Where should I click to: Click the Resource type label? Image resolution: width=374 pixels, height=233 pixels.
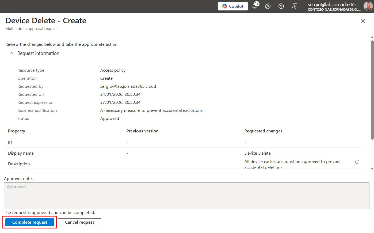pos(31,70)
